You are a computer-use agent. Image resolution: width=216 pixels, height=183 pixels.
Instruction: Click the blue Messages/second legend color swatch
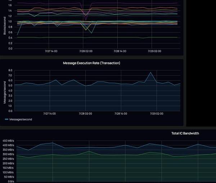coord(6,119)
